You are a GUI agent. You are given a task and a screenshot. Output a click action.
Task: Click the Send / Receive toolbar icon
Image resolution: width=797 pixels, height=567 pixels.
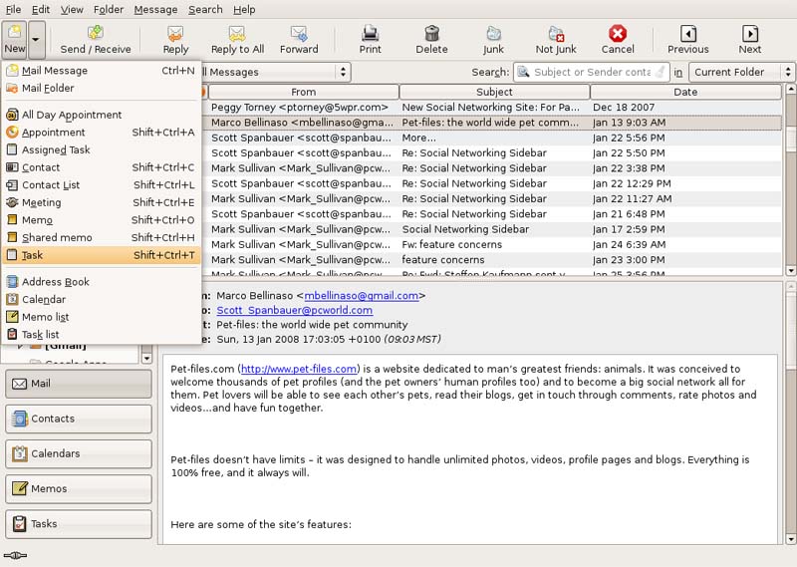point(96,39)
